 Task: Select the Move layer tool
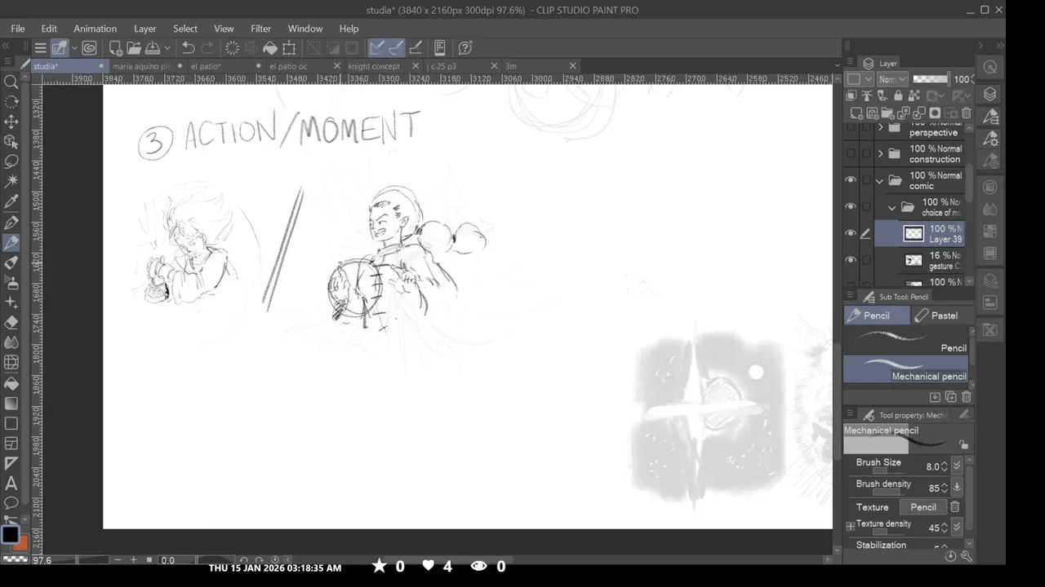point(11,121)
